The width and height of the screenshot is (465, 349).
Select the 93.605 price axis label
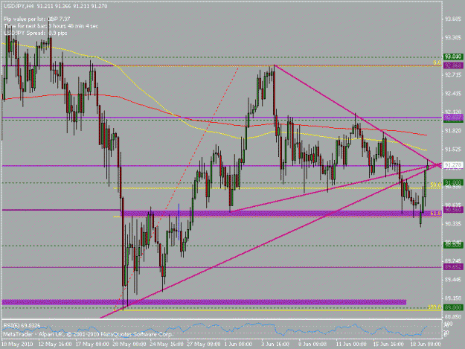coord(453,19)
